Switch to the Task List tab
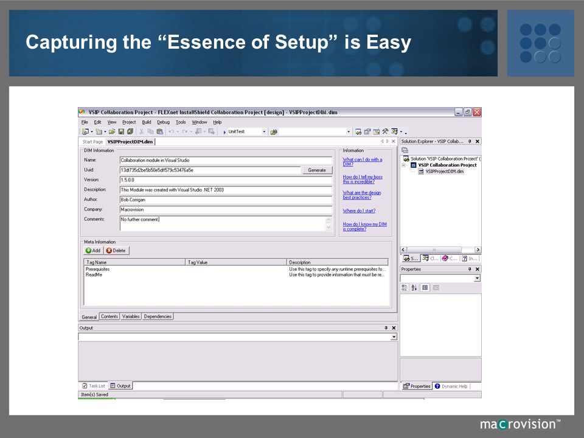The width and height of the screenshot is (584, 438). click(94, 386)
